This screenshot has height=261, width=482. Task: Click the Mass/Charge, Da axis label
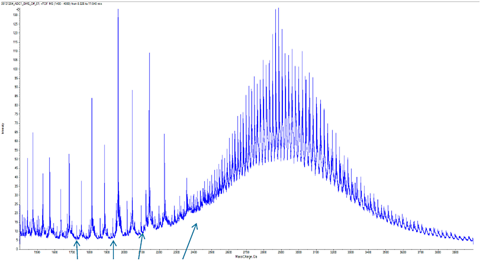tap(246, 256)
